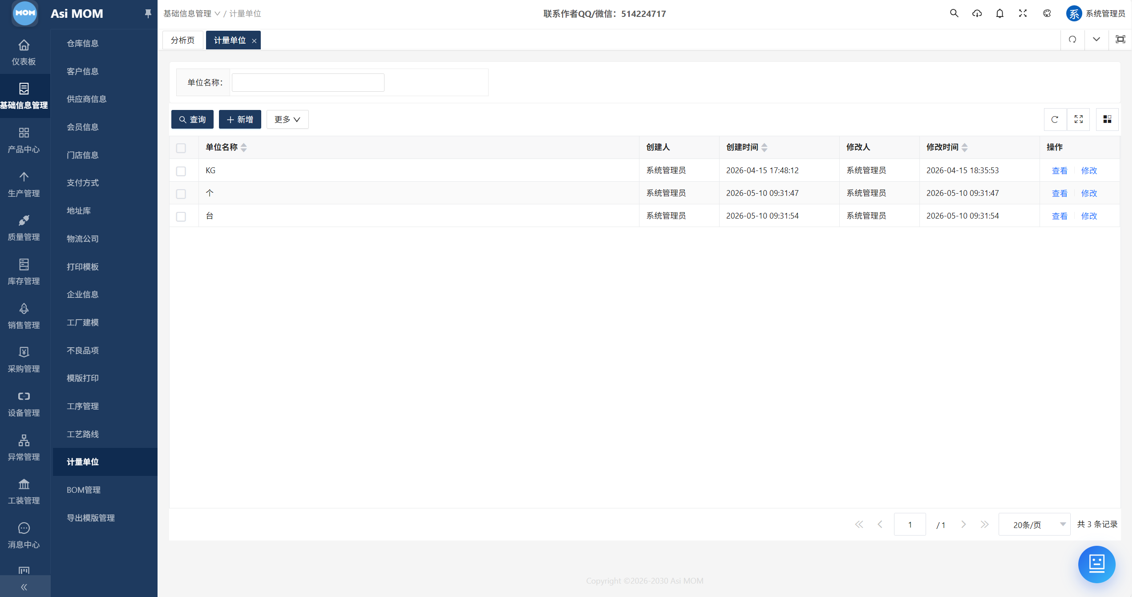Screen dimensions: 1133x597
Task: Refresh the table with toolbar reload icon
Action: tap(1055, 119)
